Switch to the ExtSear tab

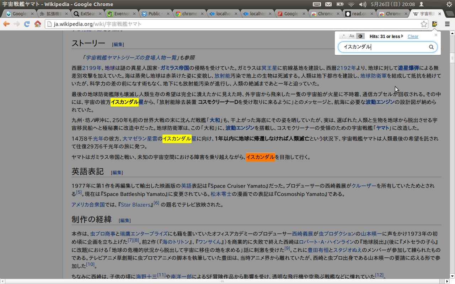(87, 13)
